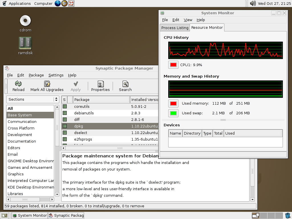Open the trash icon in bottom panel

coord(288,216)
